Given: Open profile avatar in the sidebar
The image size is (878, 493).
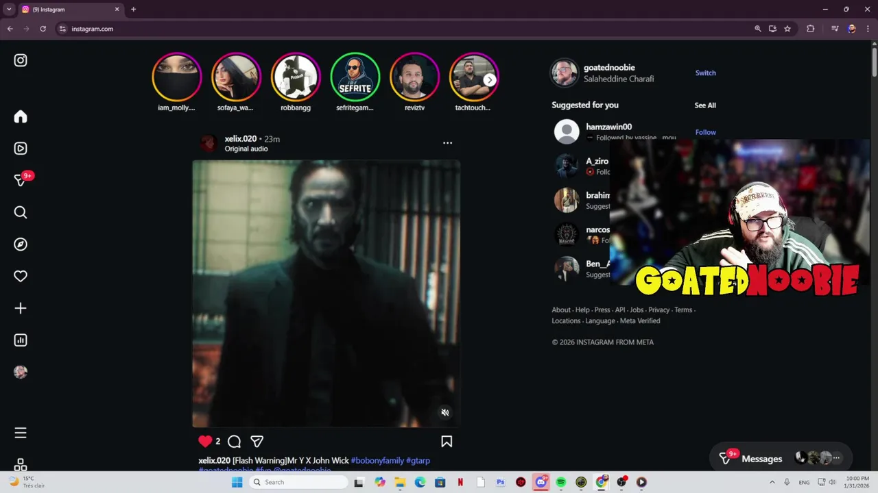Looking at the screenshot, I should tap(21, 372).
